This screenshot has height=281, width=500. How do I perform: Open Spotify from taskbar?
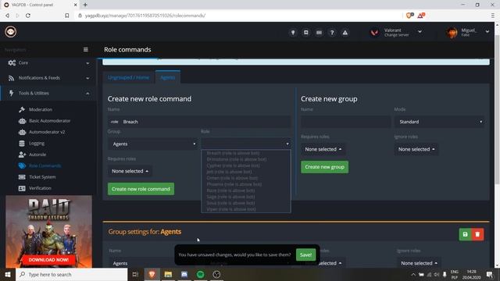[200, 274]
